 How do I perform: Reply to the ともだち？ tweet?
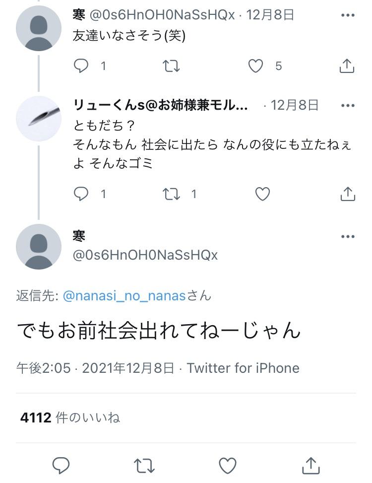pyautogui.click(x=81, y=194)
